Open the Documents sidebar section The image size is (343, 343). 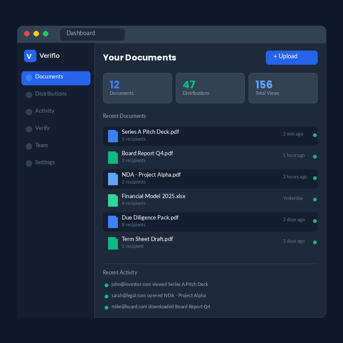56,78
